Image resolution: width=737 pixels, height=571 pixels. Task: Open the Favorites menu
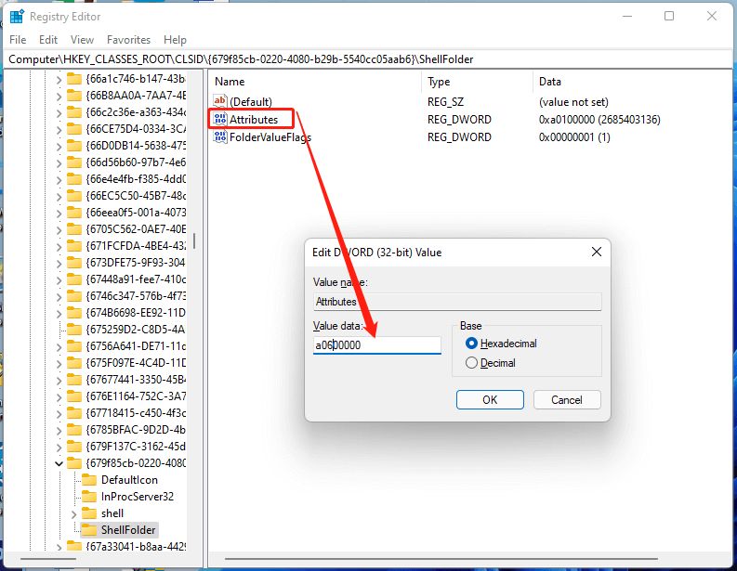point(128,40)
